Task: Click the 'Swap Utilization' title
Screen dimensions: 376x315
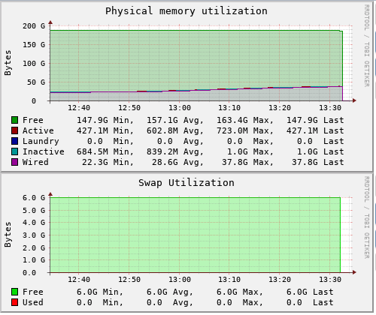Action: 186,183
